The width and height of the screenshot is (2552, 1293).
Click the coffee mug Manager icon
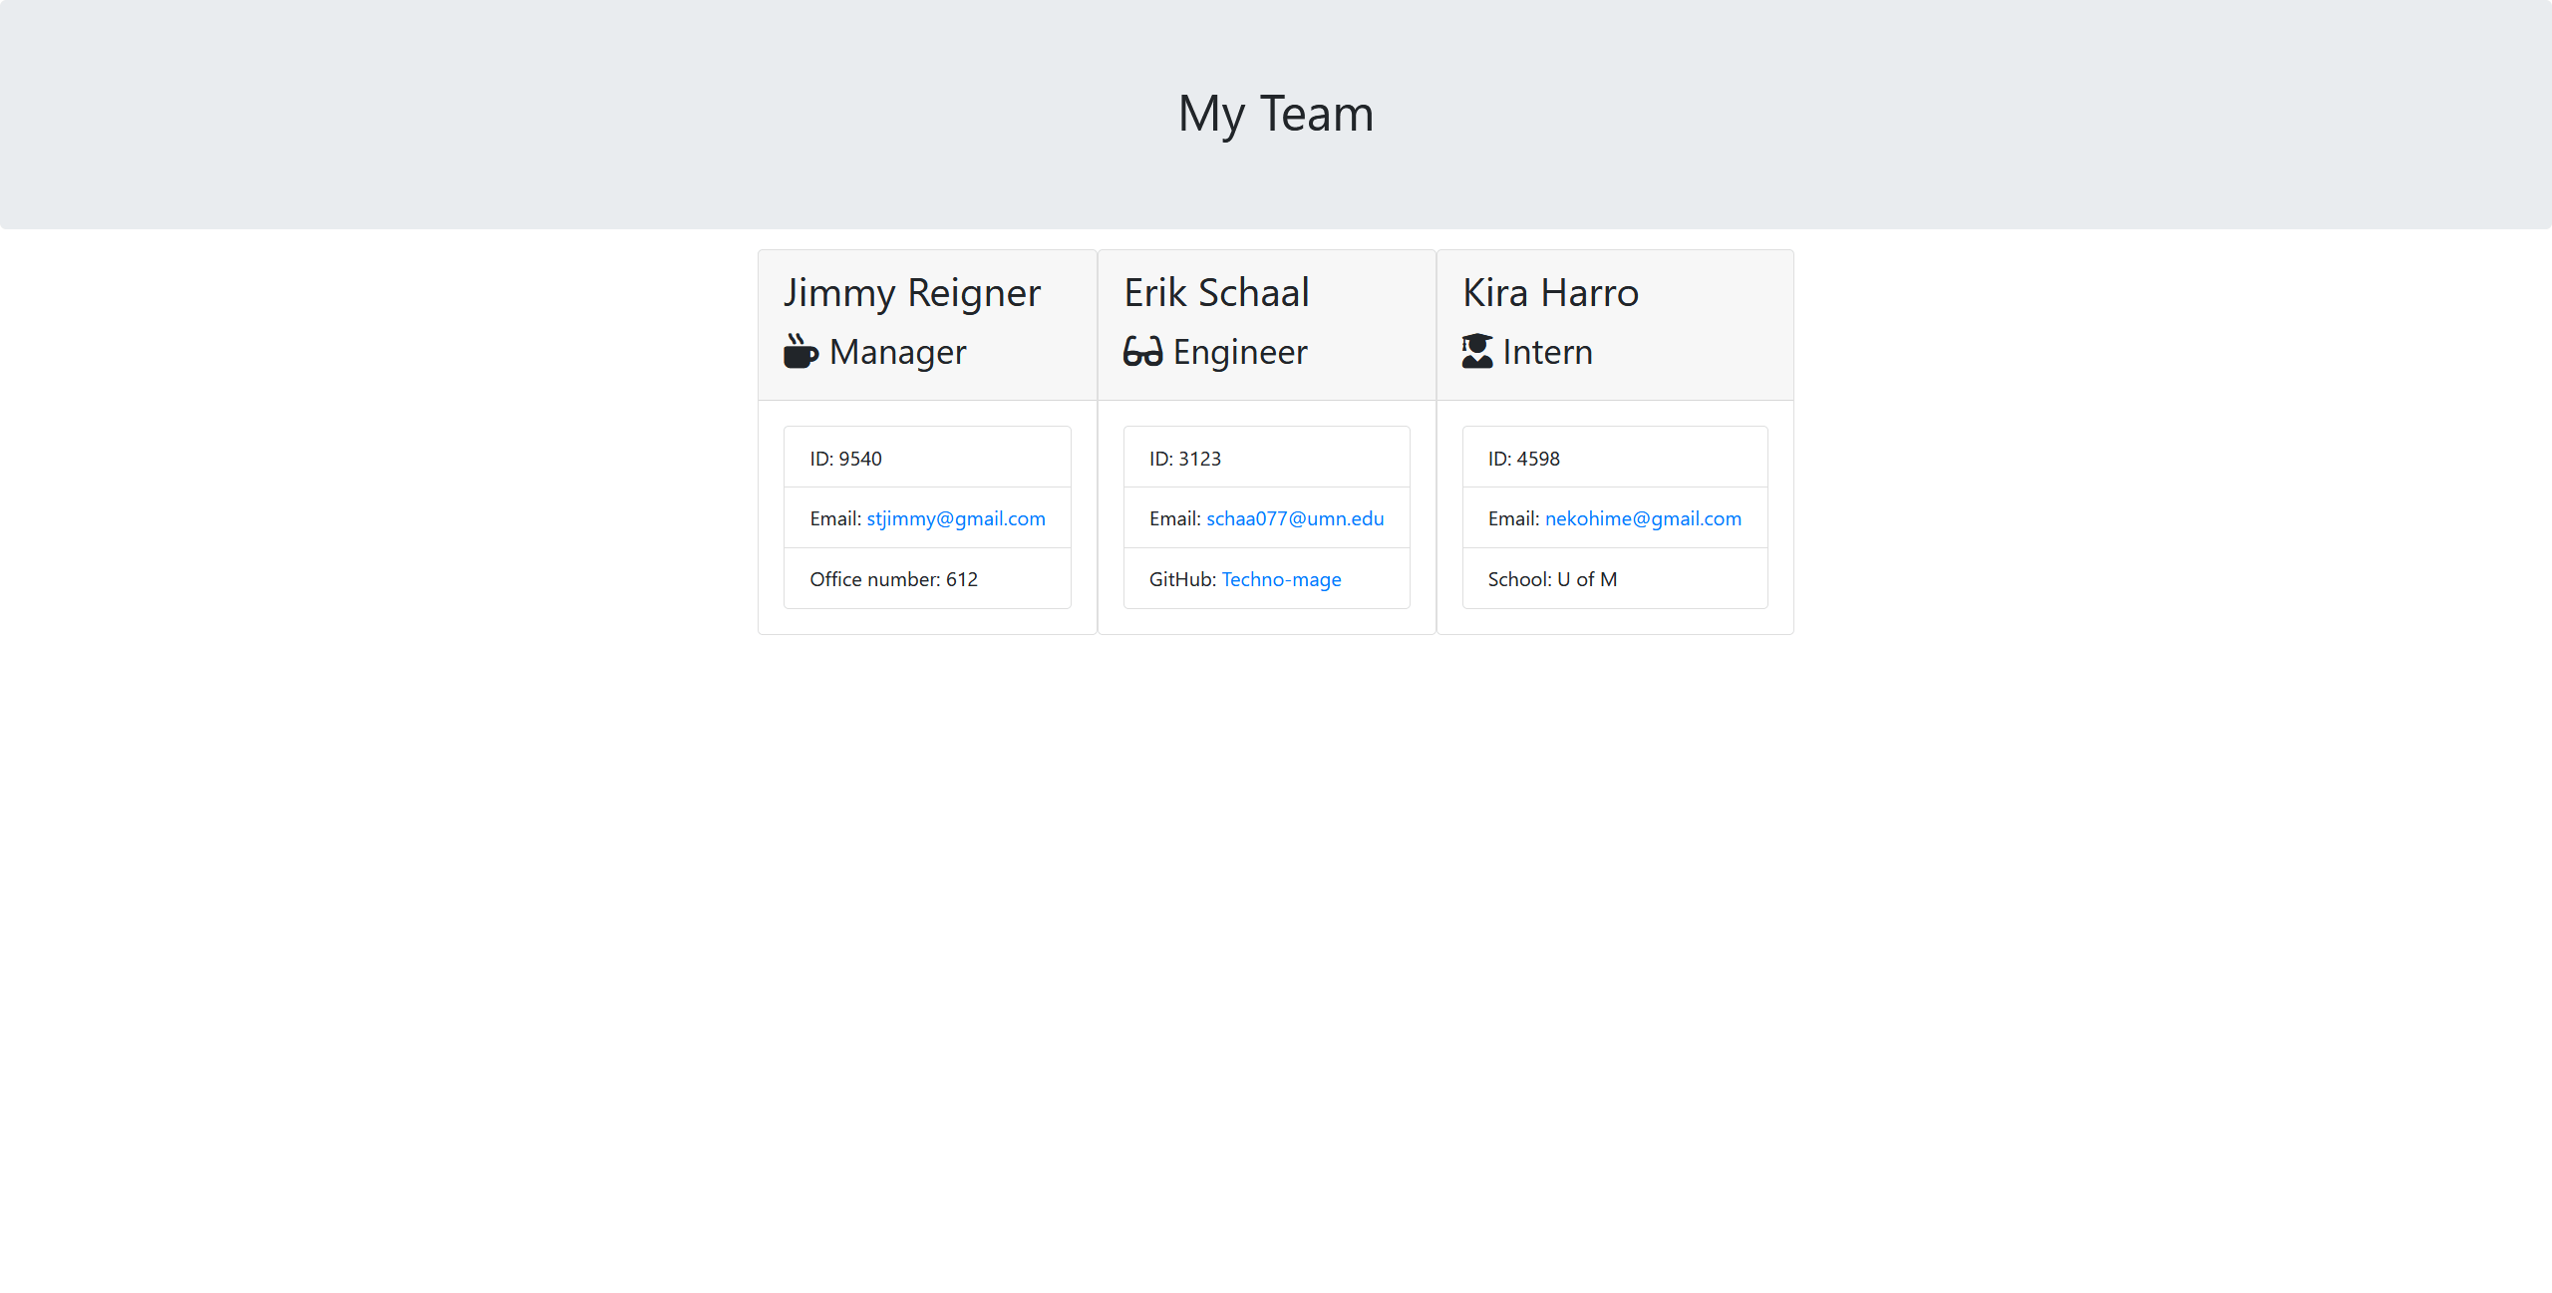click(800, 352)
